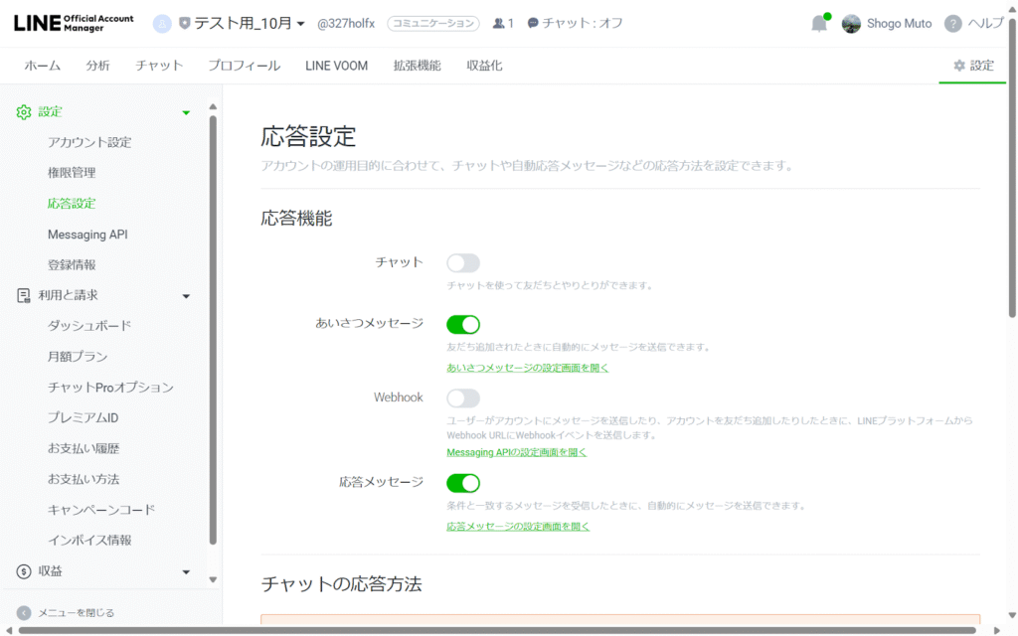Image resolution: width=1018 pixels, height=636 pixels.
Task: Switch to the LINE VOOM tab
Action: 336,66
